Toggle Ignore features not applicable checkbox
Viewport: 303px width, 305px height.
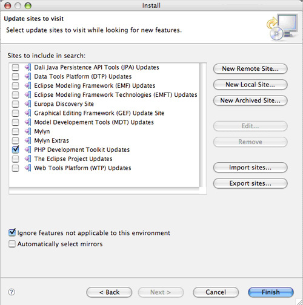click(12, 232)
